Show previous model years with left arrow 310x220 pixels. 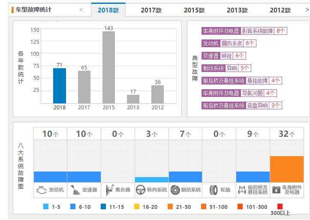(81, 10)
